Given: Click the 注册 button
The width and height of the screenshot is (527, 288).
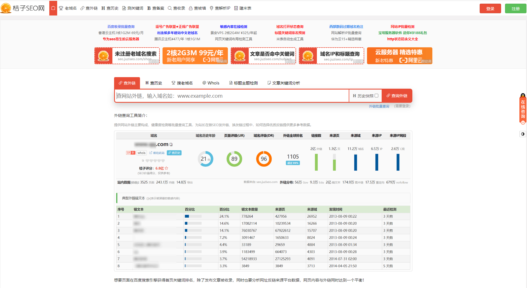Looking at the screenshot, I should 516,8.
